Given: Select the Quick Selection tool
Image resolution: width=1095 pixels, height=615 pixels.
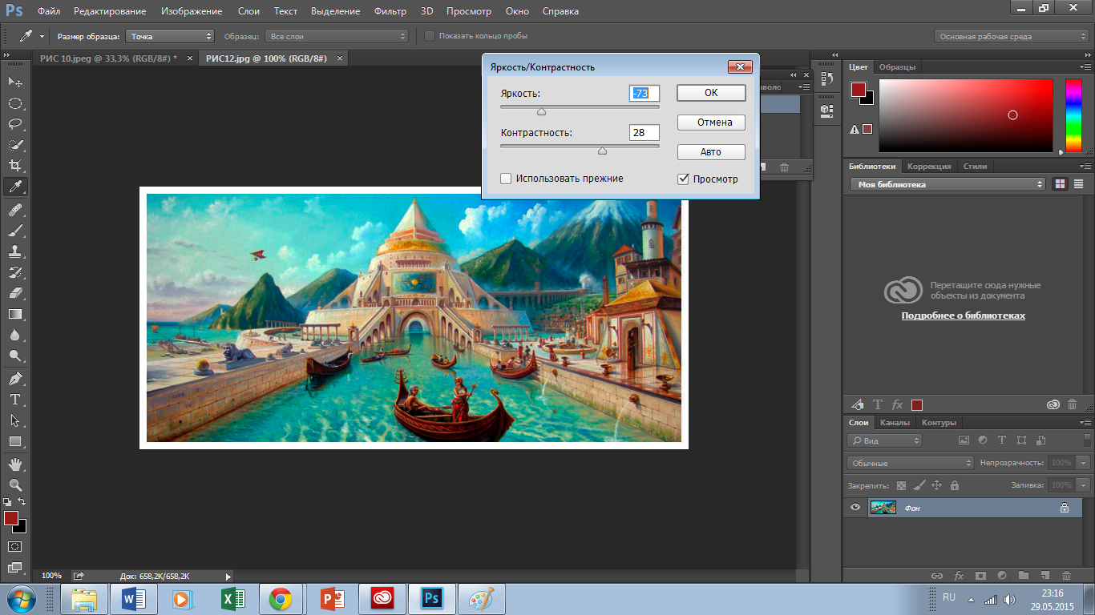Looking at the screenshot, I should 14,145.
